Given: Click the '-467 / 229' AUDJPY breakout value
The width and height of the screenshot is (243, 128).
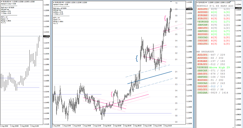Looking at the screenshot, I should pos(217,55).
